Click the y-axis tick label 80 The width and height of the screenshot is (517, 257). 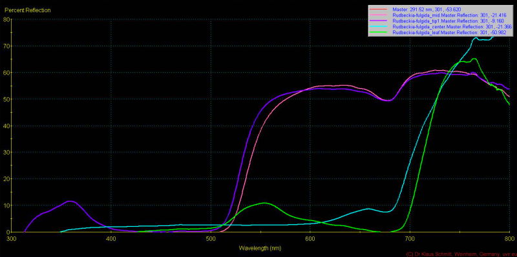(x=6, y=19)
